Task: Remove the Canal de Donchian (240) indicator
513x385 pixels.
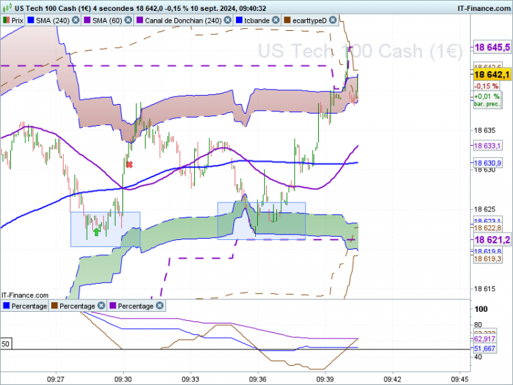Action: 227,21
